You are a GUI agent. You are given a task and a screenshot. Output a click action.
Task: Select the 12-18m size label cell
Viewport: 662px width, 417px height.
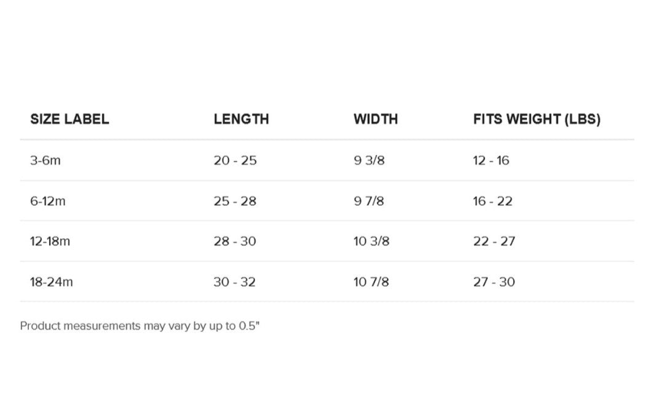[x=50, y=242]
